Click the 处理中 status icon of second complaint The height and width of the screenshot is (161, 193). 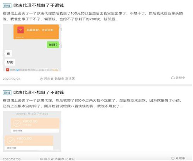click(173, 158)
